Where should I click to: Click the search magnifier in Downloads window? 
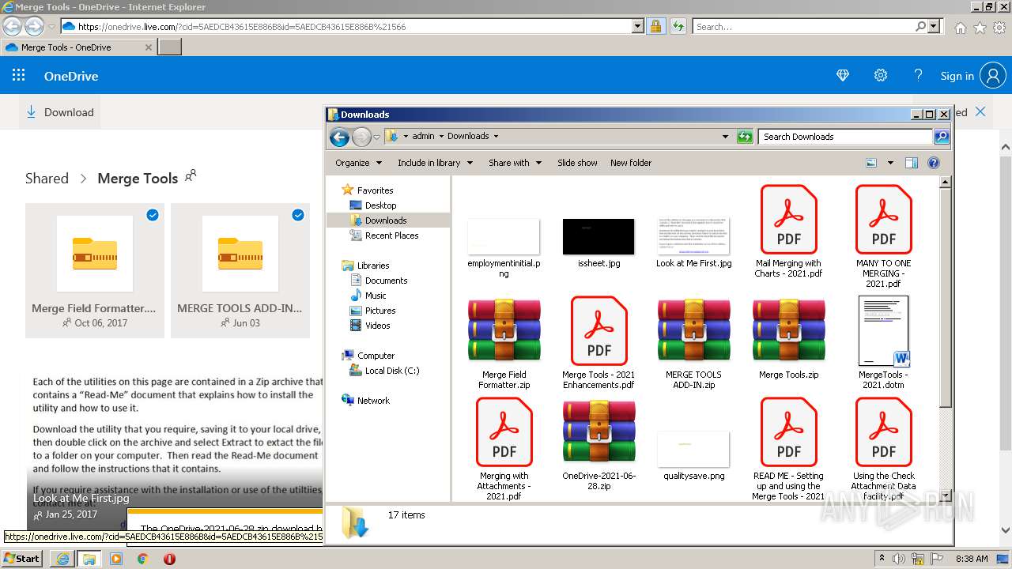[x=941, y=137]
